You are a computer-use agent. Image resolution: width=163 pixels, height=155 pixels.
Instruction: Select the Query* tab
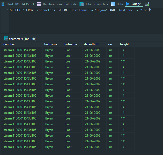tap(134, 4)
